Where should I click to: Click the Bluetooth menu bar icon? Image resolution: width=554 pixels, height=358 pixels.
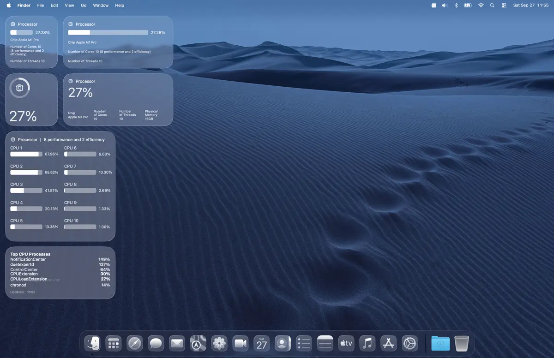pyautogui.click(x=456, y=6)
